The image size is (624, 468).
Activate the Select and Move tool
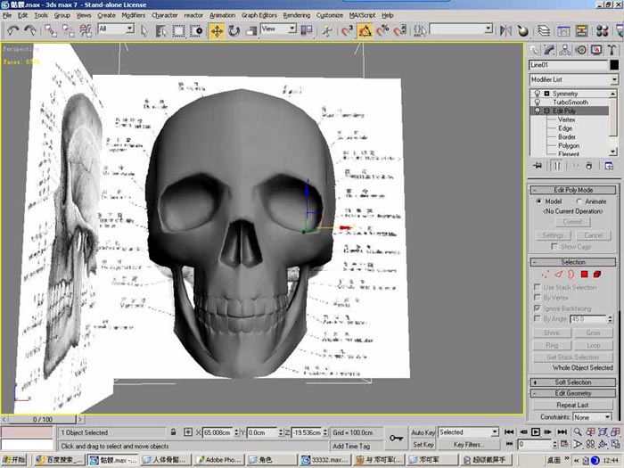click(217, 30)
